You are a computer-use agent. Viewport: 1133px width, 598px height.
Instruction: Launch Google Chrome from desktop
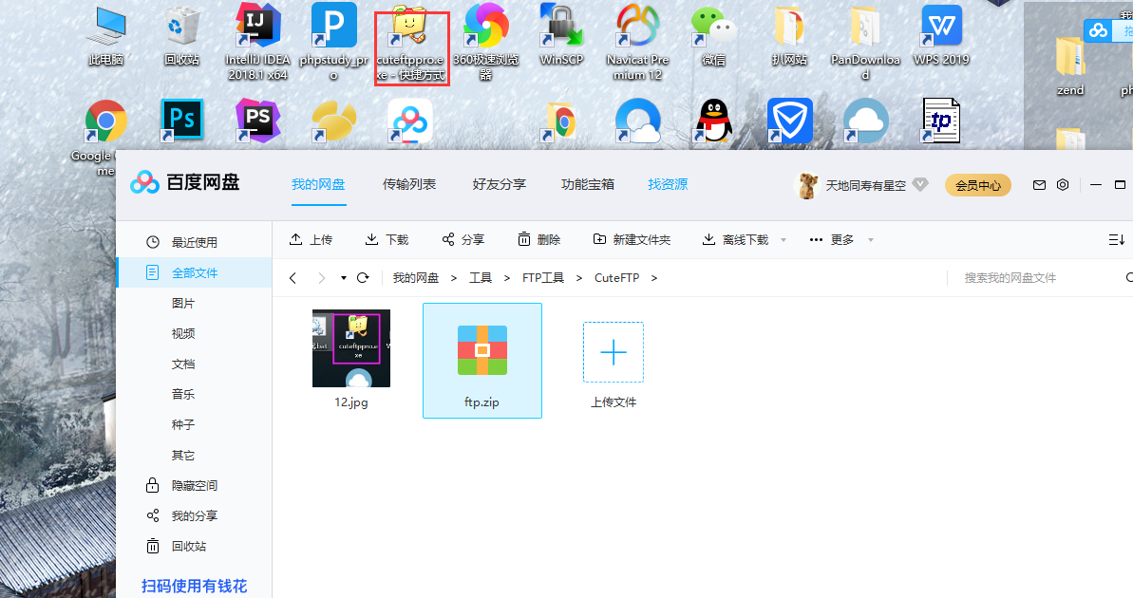(105, 121)
